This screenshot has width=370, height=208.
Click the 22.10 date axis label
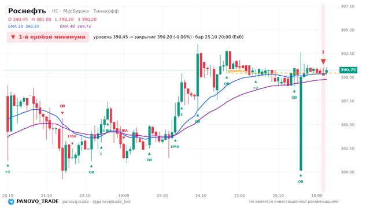click(x=85, y=196)
